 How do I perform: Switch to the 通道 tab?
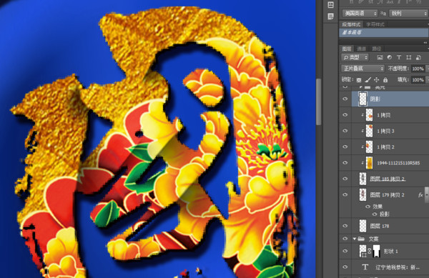(x=361, y=49)
